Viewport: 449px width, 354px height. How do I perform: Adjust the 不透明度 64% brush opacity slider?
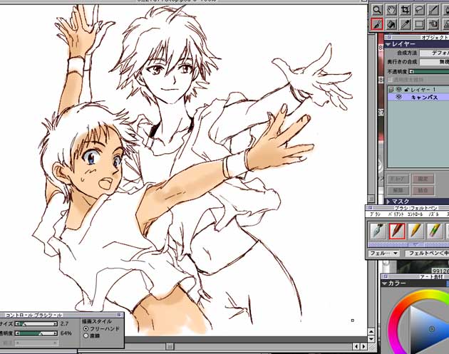click(x=36, y=333)
